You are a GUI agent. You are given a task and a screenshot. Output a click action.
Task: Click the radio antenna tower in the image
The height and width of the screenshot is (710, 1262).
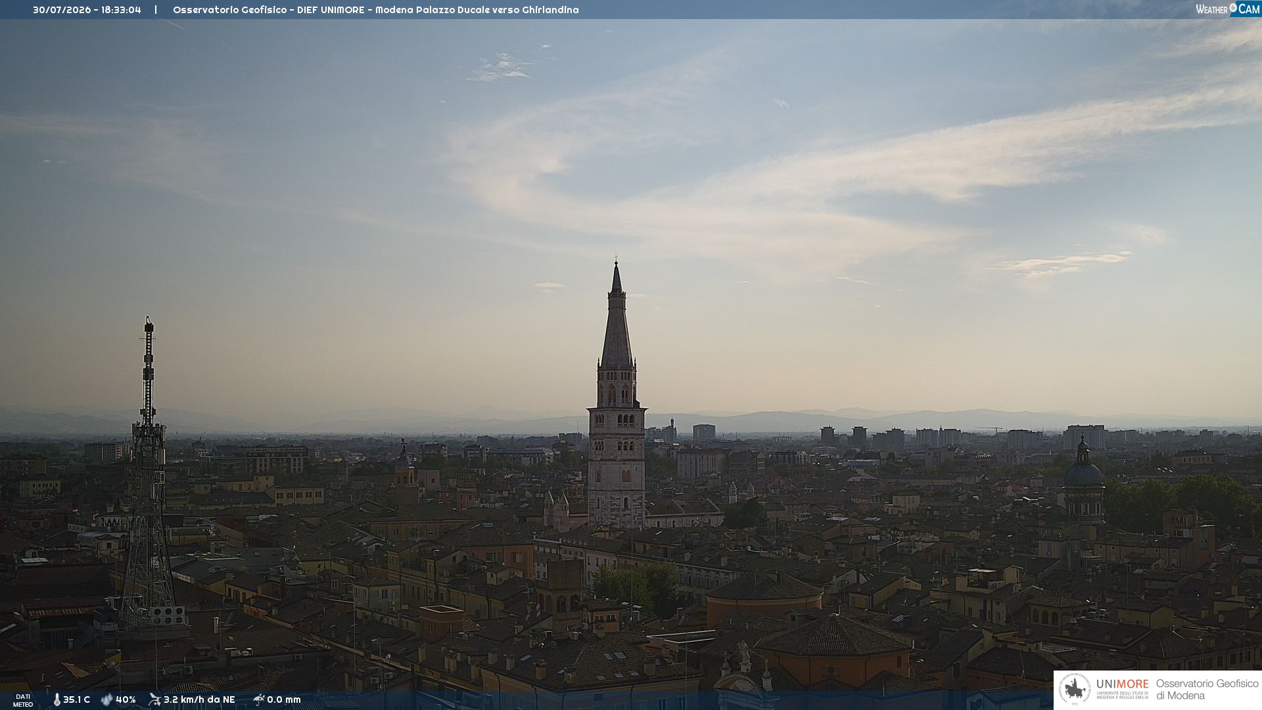pos(149,473)
